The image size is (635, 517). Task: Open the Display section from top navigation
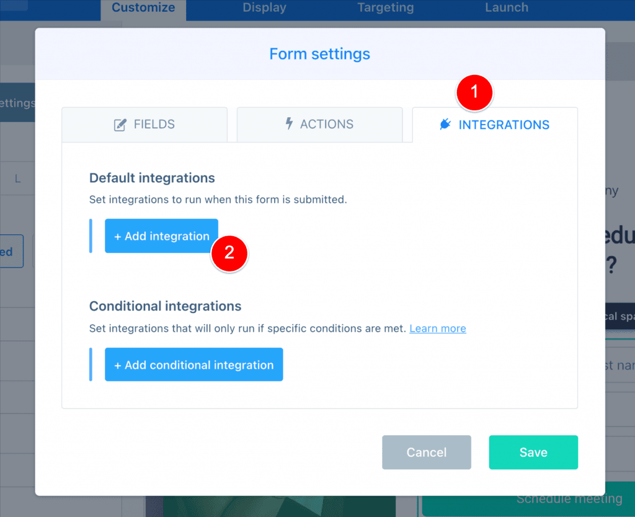264,7
